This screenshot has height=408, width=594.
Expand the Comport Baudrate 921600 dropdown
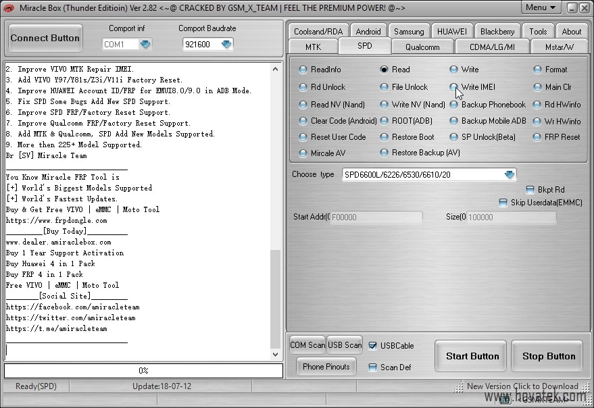click(226, 44)
